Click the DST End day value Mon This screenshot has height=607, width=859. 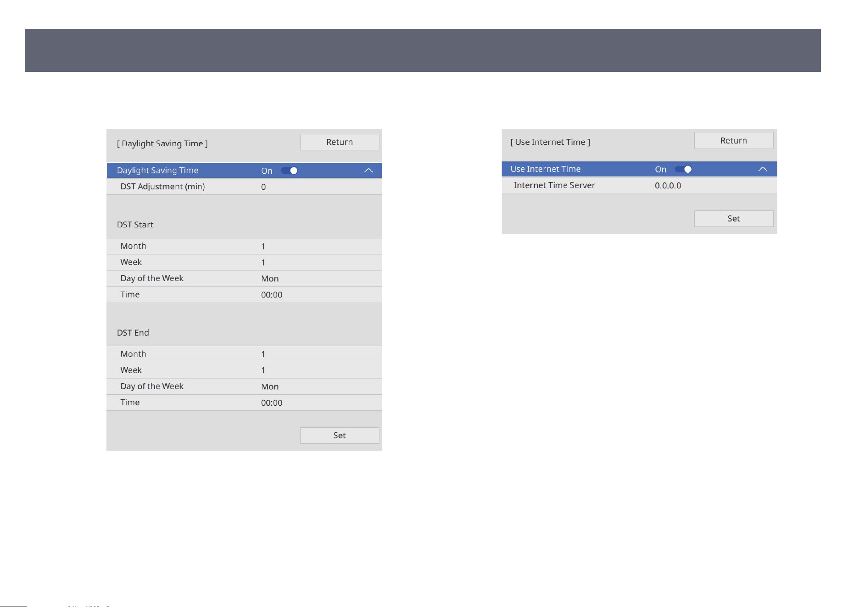pyautogui.click(x=270, y=387)
